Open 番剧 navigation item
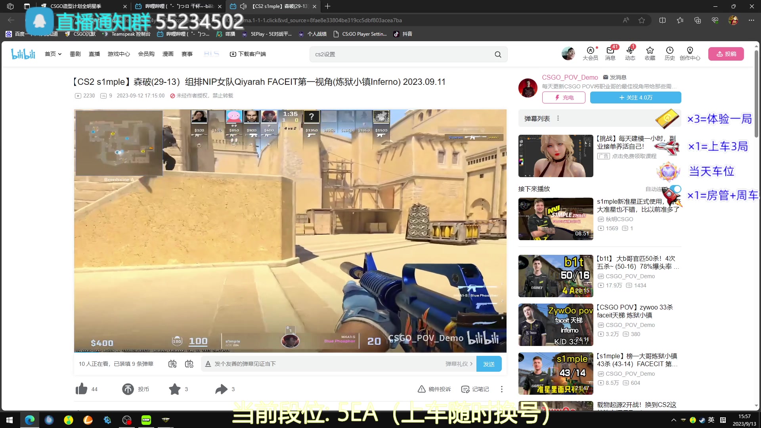Image resolution: width=761 pixels, height=428 pixels. click(x=75, y=54)
